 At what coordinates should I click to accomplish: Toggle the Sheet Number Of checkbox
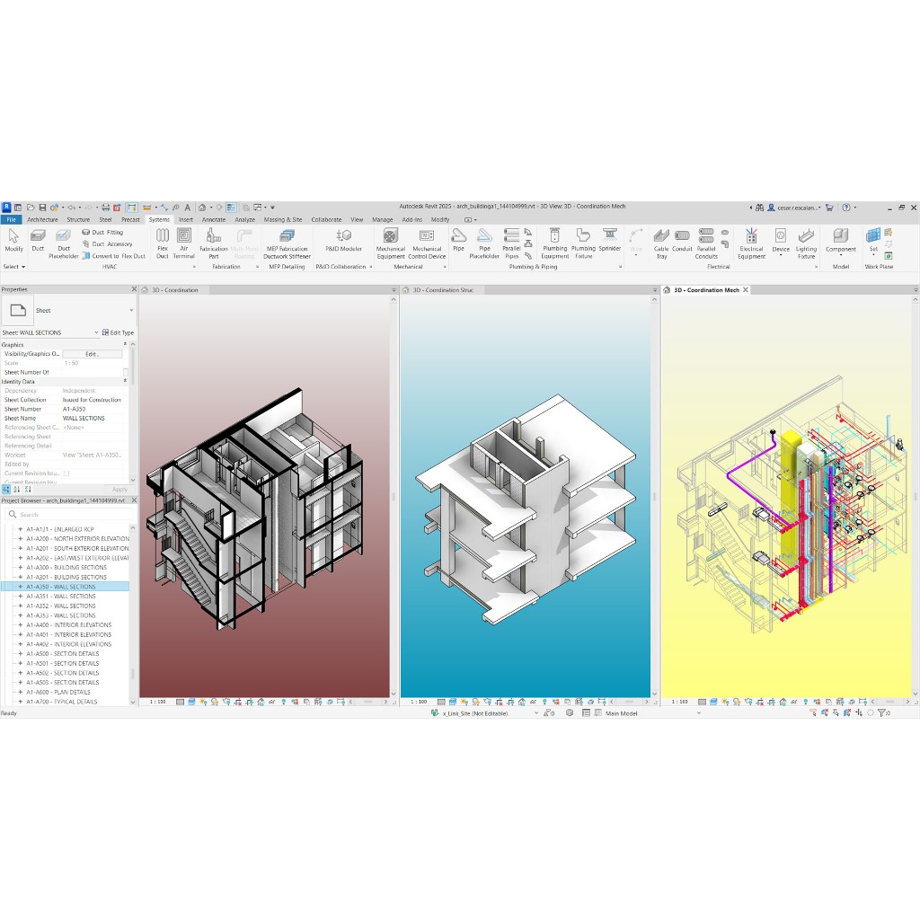point(126,372)
